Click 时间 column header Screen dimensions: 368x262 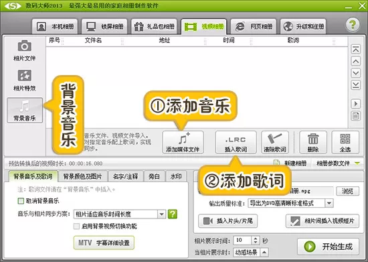[229, 40]
